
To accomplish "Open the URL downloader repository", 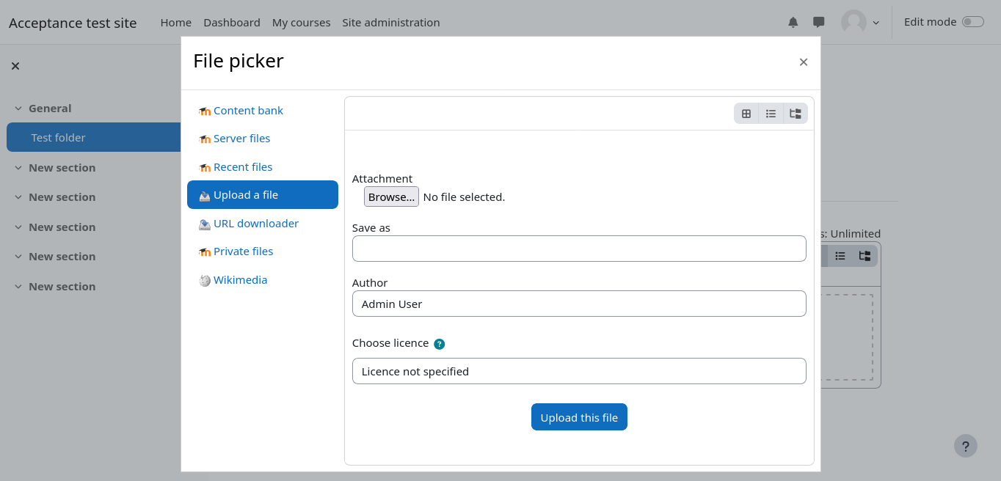I will (x=255, y=224).
